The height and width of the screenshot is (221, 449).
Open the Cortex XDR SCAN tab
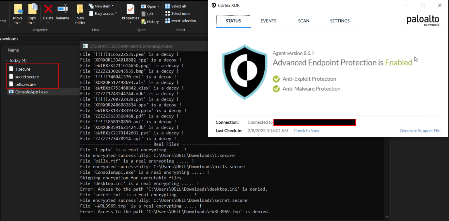pyautogui.click(x=303, y=21)
